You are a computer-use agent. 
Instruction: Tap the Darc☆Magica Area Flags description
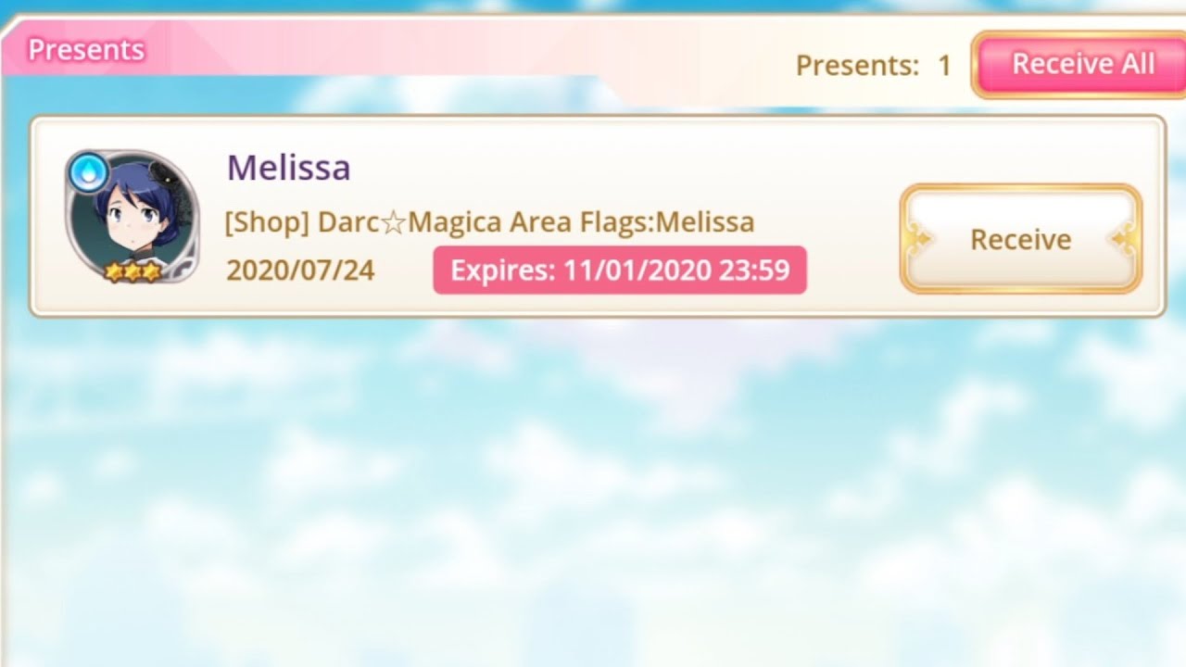point(489,222)
